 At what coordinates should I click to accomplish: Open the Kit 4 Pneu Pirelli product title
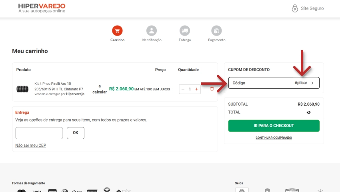tap(59, 86)
